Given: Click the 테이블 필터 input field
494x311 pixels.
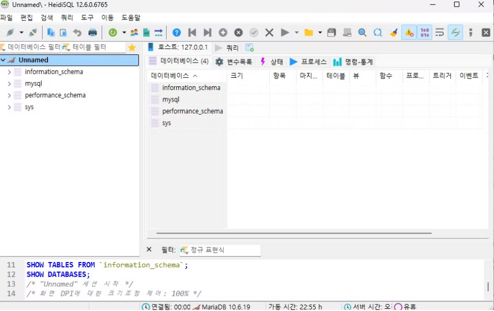Looking at the screenshot, I should point(93,47).
